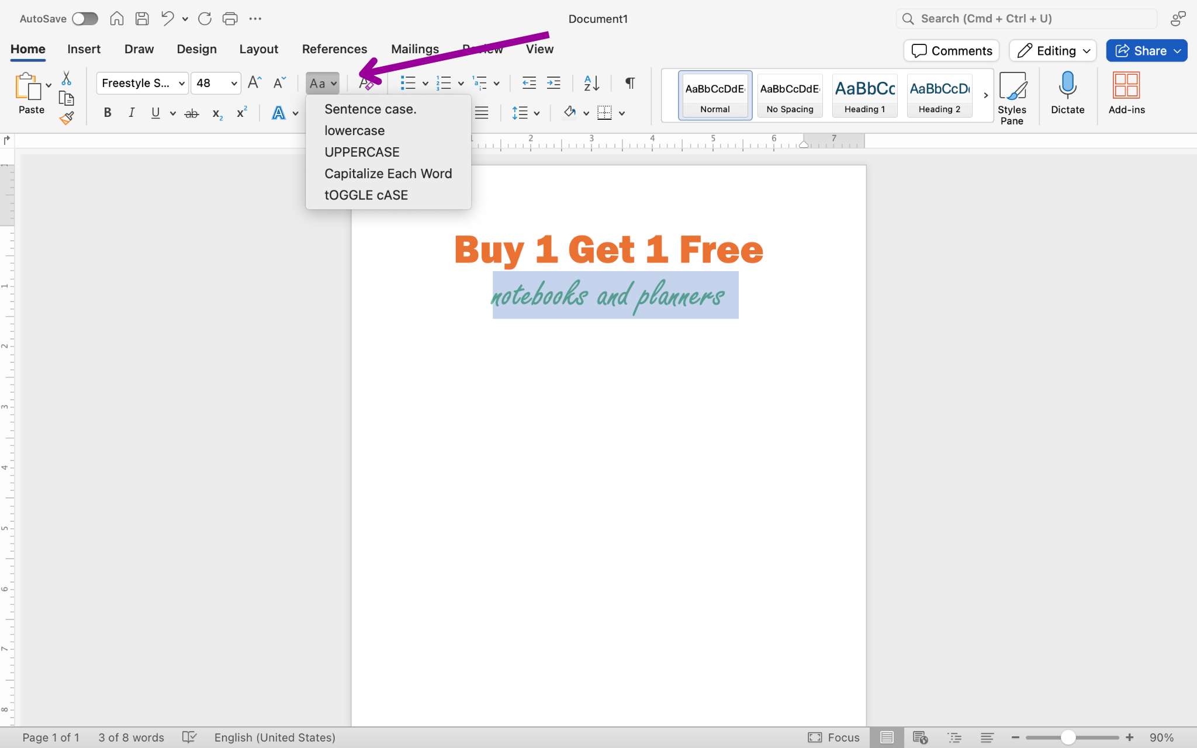Click the borders icon
Viewport: 1197px width, 748px height.
click(604, 113)
